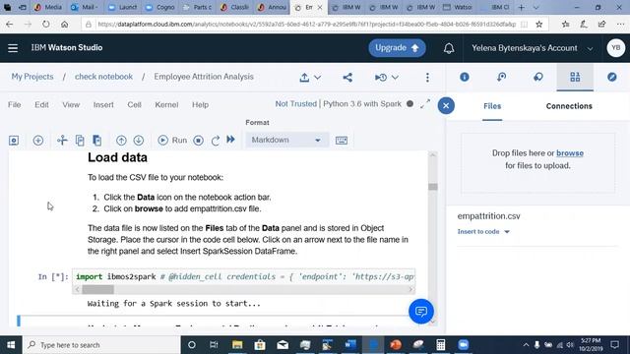Go to My Projects breadcrumb
Image resolution: width=630 pixels, height=354 pixels.
pos(32,77)
